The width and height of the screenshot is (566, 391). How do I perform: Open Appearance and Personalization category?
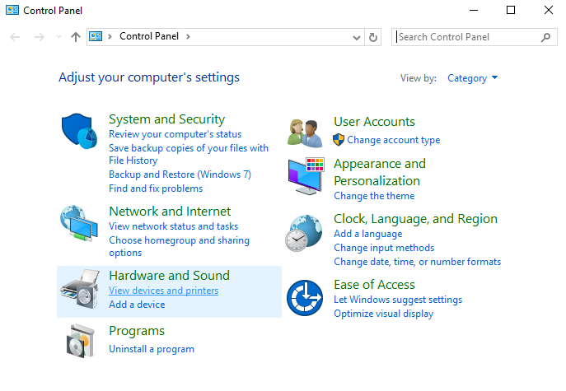379,172
